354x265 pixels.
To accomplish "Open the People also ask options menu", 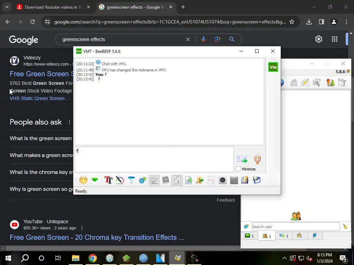I will point(69,122).
